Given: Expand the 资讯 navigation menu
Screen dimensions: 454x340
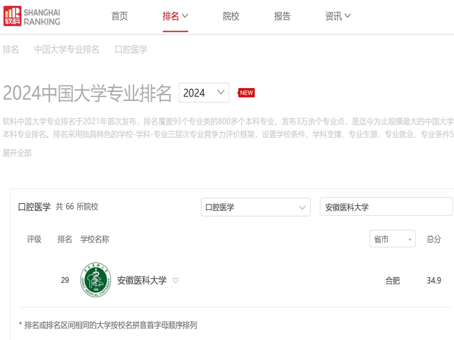Looking at the screenshot, I should pos(337,16).
